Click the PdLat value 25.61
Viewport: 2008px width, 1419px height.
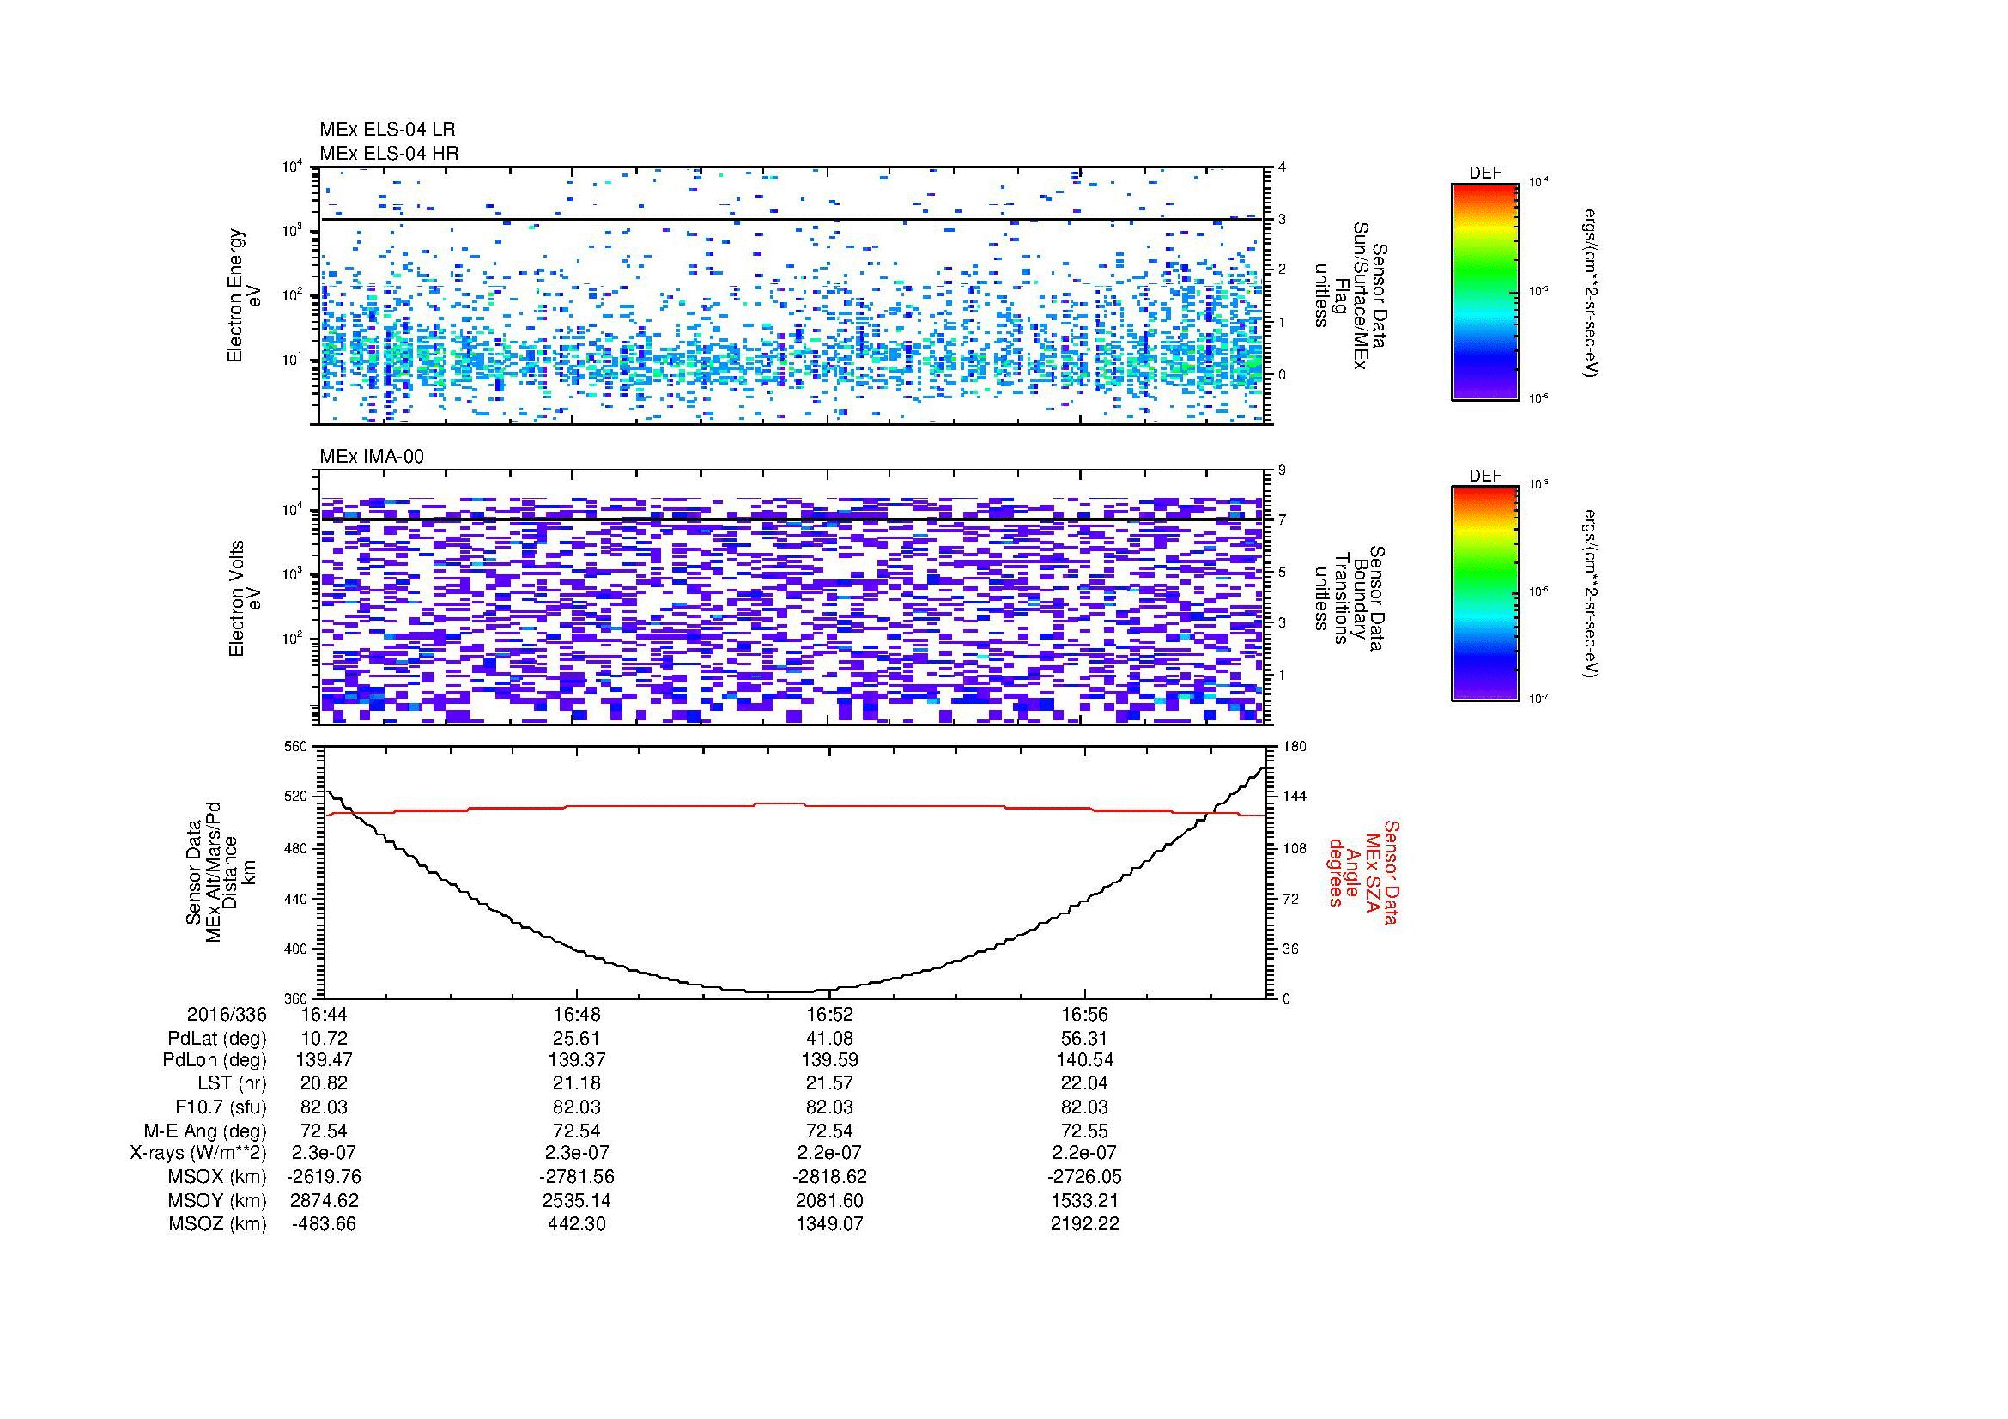[576, 1039]
